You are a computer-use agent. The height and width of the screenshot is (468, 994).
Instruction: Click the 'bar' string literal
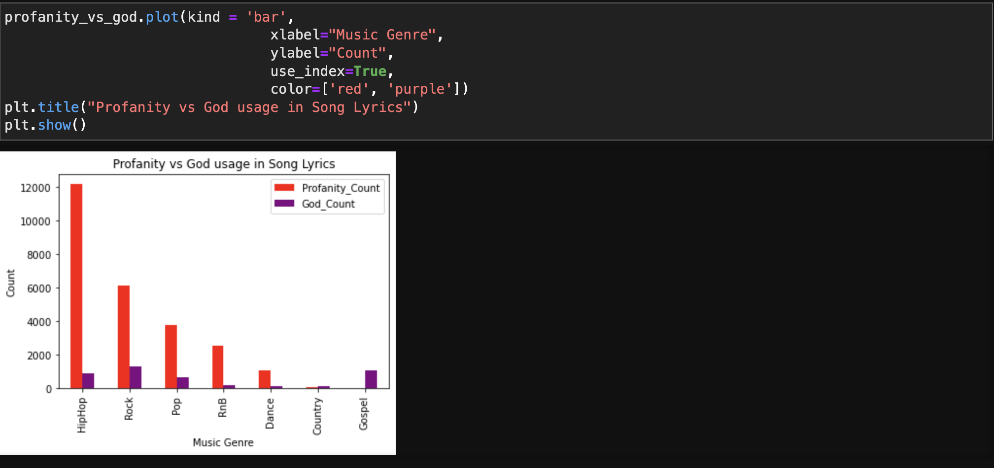click(x=266, y=17)
